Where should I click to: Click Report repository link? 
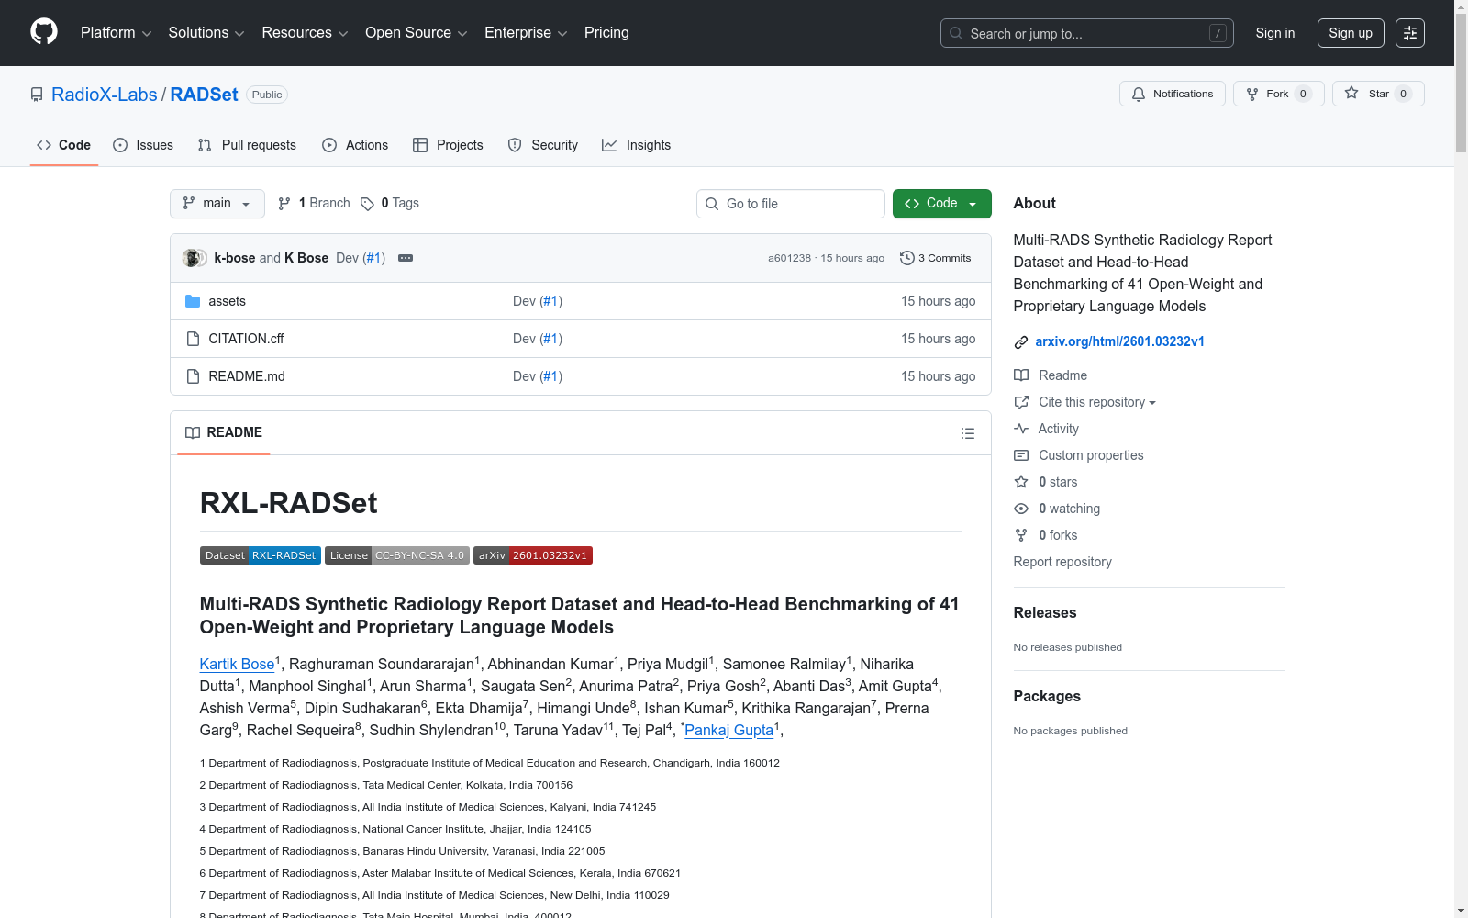1062,562
